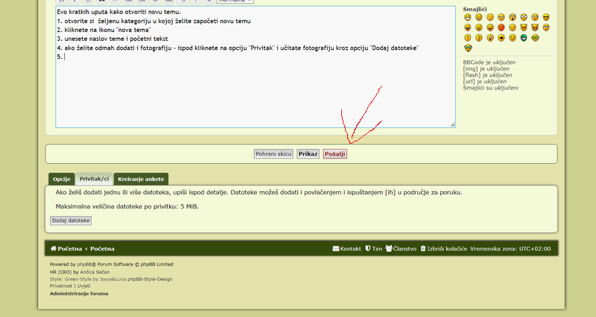The height and width of the screenshot is (317, 596).
Task: Insert the green Mr. Green smiley
Action: click(524, 38)
